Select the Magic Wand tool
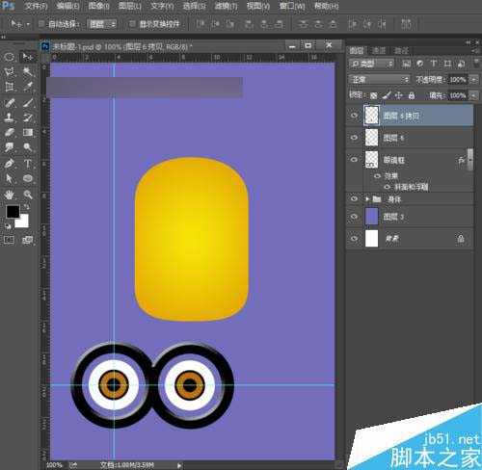Image resolution: width=482 pixels, height=470 pixels. [28, 71]
